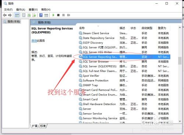
Task: Select State Repository Service row
Action: coord(124,38)
